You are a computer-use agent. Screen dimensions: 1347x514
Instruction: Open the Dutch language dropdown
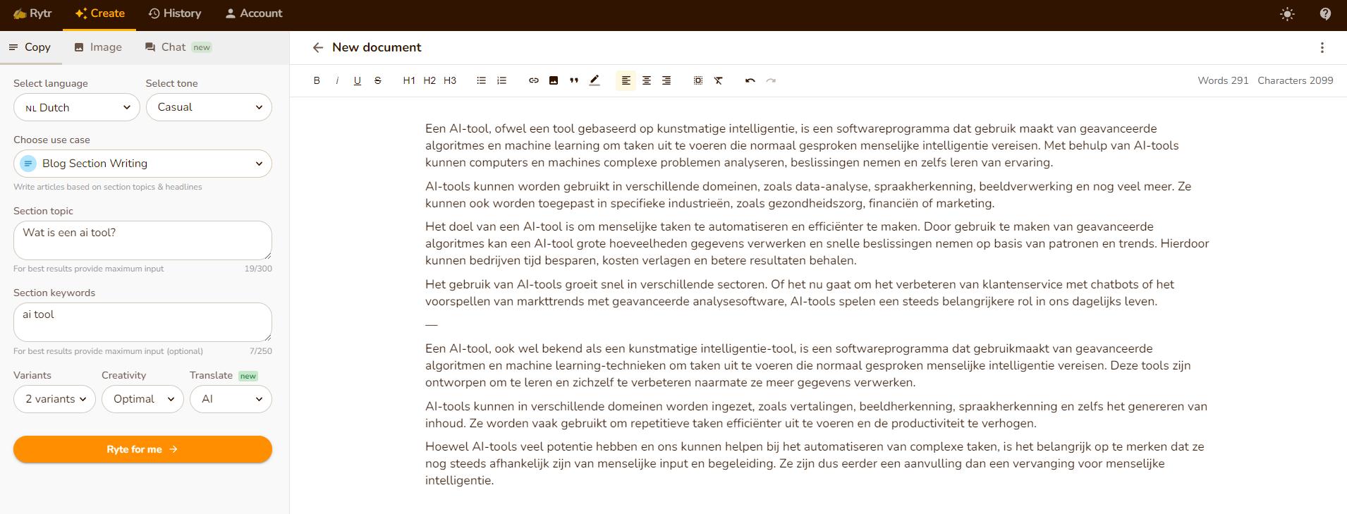[x=77, y=107]
